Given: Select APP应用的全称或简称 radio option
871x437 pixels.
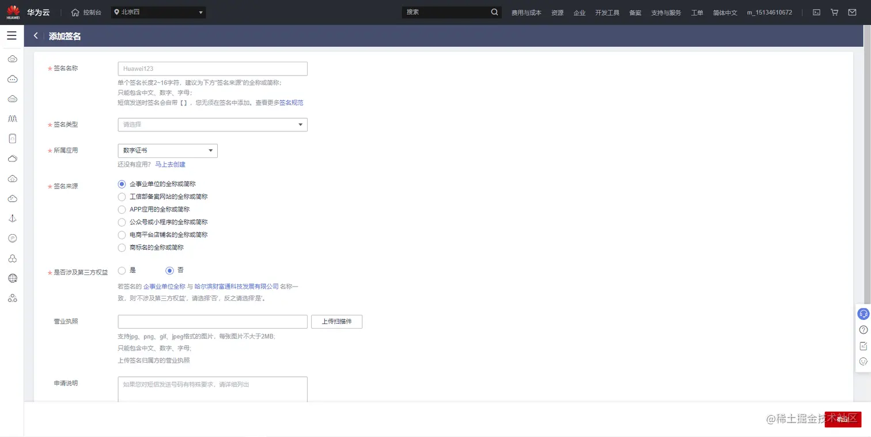Looking at the screenshot, I should [x=122, y=209].
